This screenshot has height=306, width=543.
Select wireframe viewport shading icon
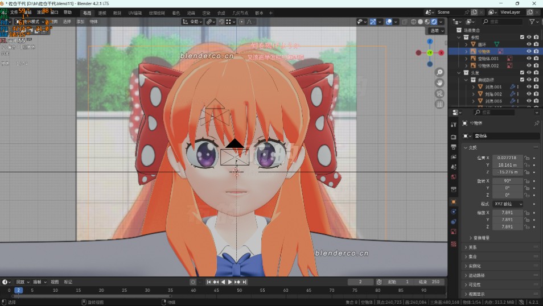point(413,22)
